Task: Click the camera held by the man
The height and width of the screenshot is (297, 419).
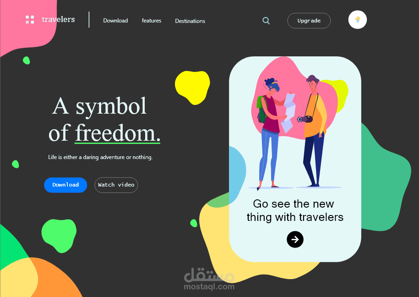Action: coord(305,119)
